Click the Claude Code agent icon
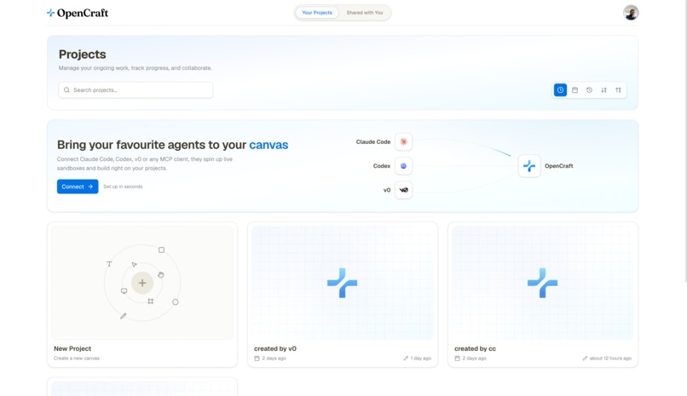The image size is (687, 396). click(403, 141)
